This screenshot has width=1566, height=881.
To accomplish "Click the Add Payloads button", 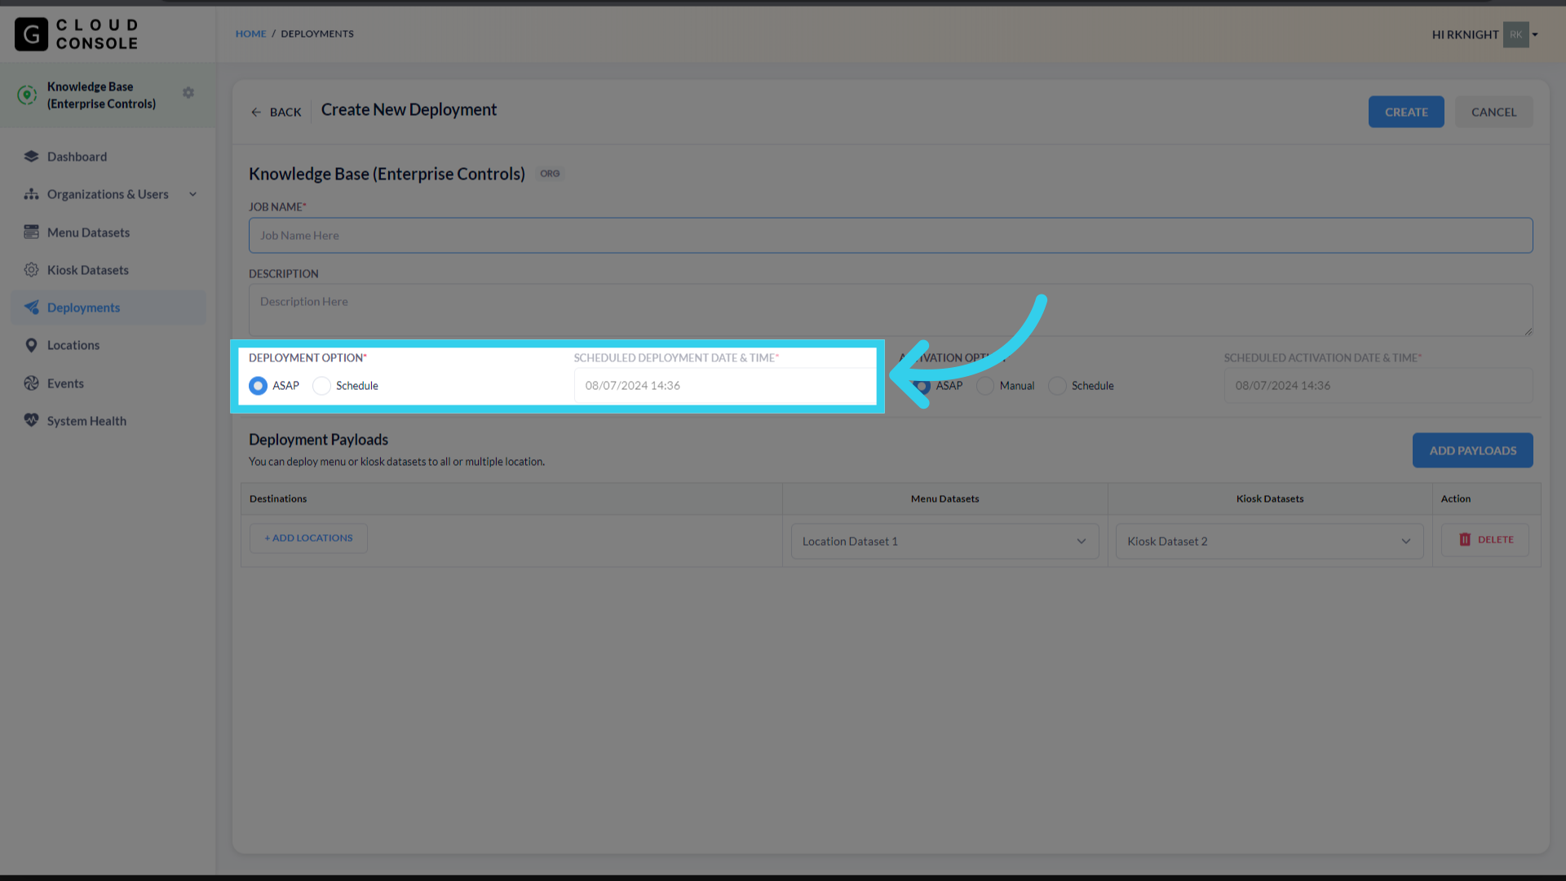I will click(x=1472, y=450).
